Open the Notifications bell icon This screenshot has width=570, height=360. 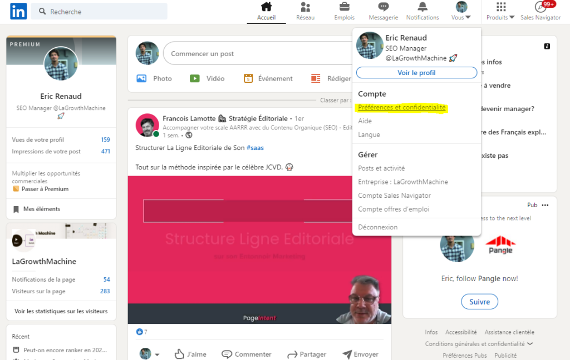point(422,7)
